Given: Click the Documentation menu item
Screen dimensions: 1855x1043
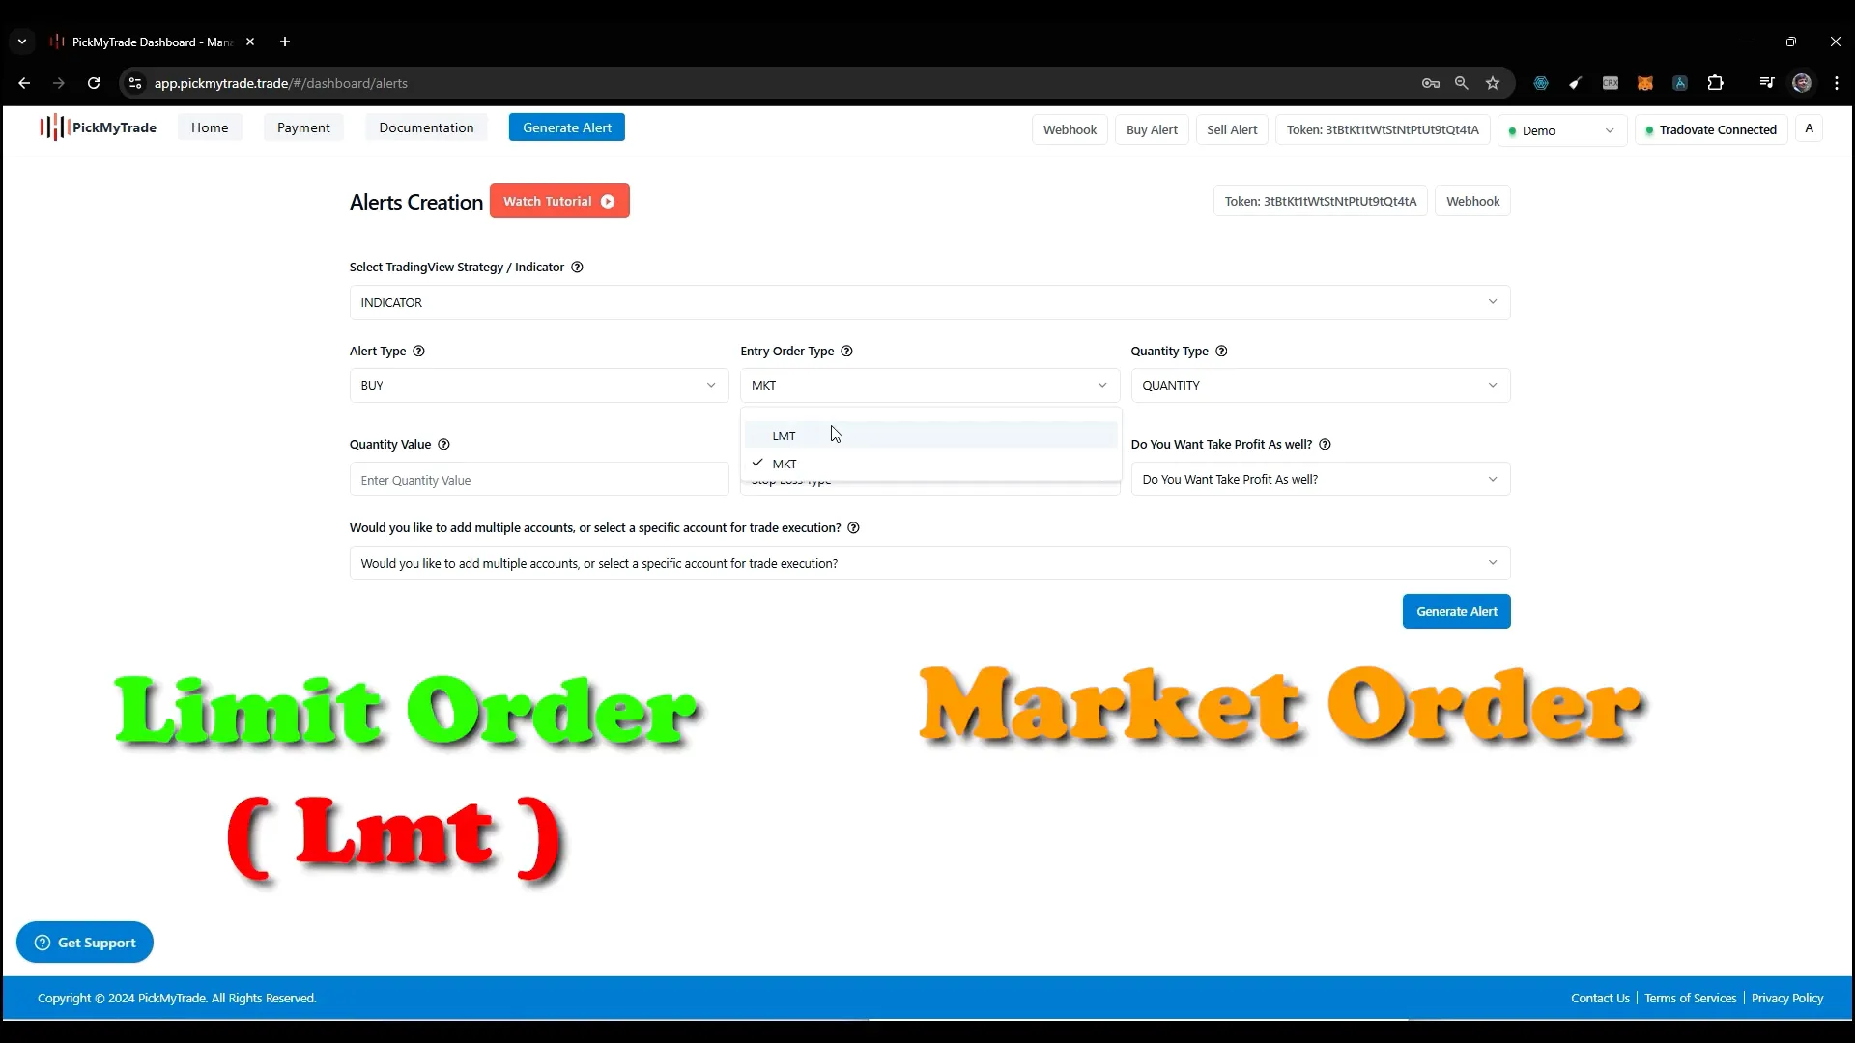Looking at the screenshot, I should point(425,127).
